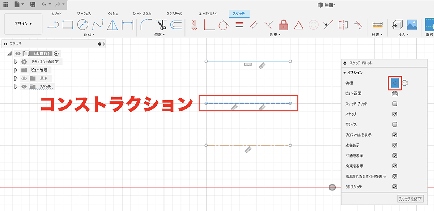
Task: Activate the Trim scissors tool
Action: click(x=161, y=25)
